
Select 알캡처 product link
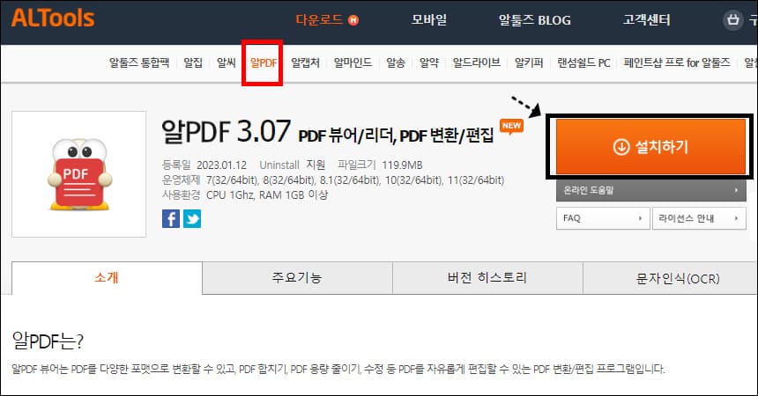[x=306, y=62]
